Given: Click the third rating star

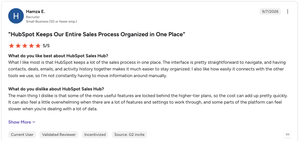Looking at the screenshot, I should 25,46.
